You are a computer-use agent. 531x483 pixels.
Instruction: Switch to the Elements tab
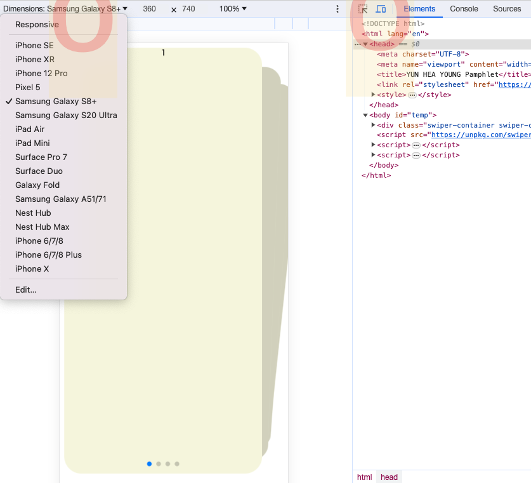click(419, 9)
